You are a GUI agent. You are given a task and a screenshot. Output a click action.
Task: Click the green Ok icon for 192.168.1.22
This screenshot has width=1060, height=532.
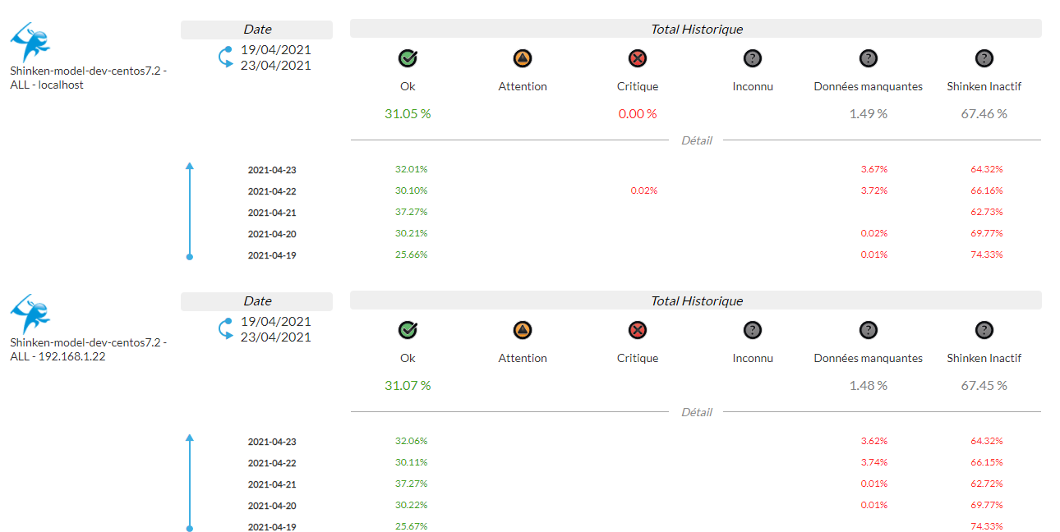[x=408, y=330]
